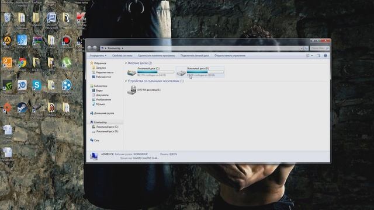
Task: Click Свойства системы in the toolbar
Action: (x=122, y=55)
